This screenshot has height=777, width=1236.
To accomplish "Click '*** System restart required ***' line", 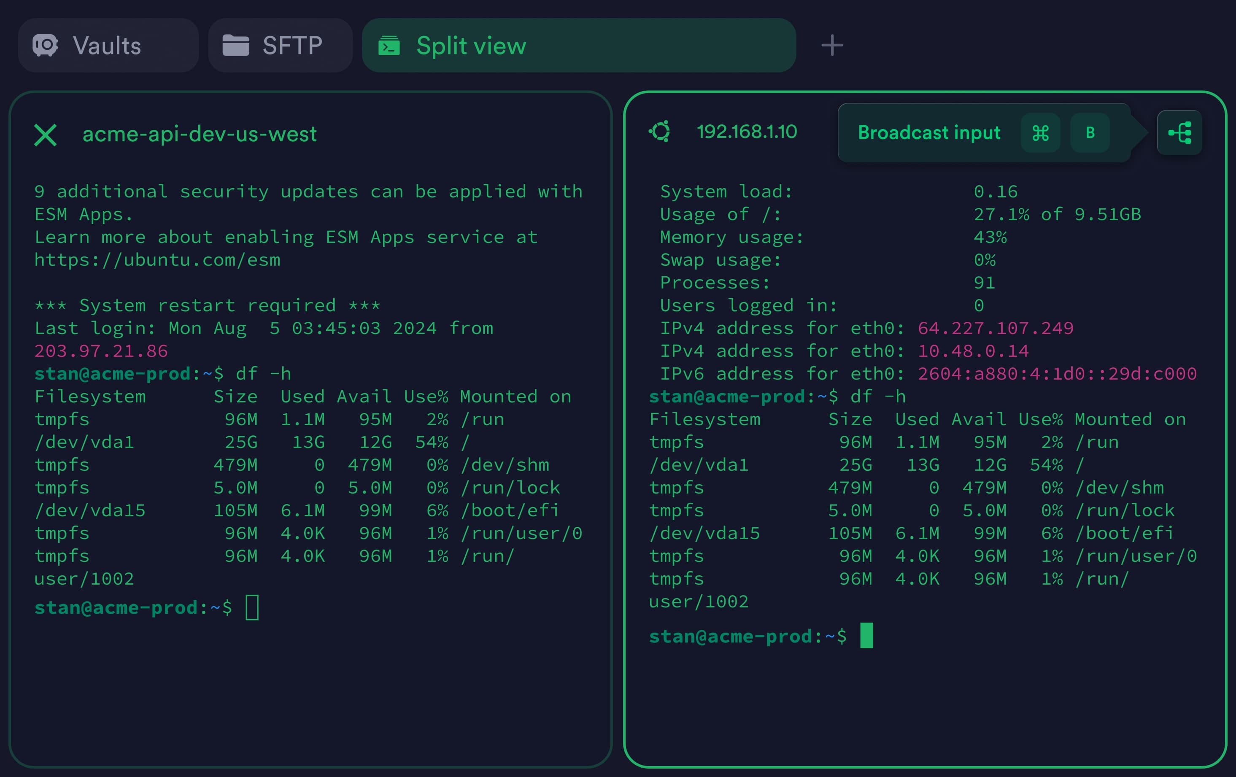I will [208, 305].
